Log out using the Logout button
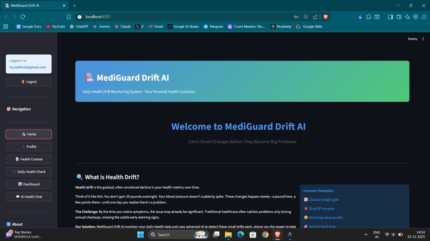Viewport: 430px width, 241px height. (x=29, y=82)
